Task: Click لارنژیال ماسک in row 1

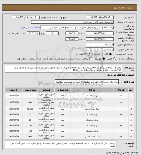Action: click(x=92, y=96)
